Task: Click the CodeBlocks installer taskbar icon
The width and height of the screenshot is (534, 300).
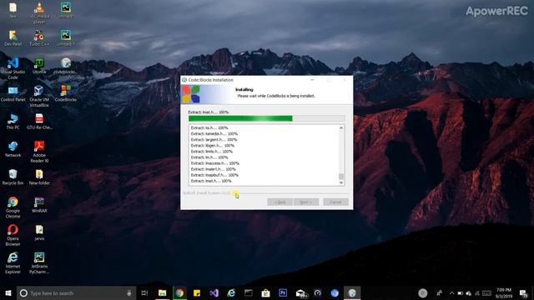Action: coord(352,292)
